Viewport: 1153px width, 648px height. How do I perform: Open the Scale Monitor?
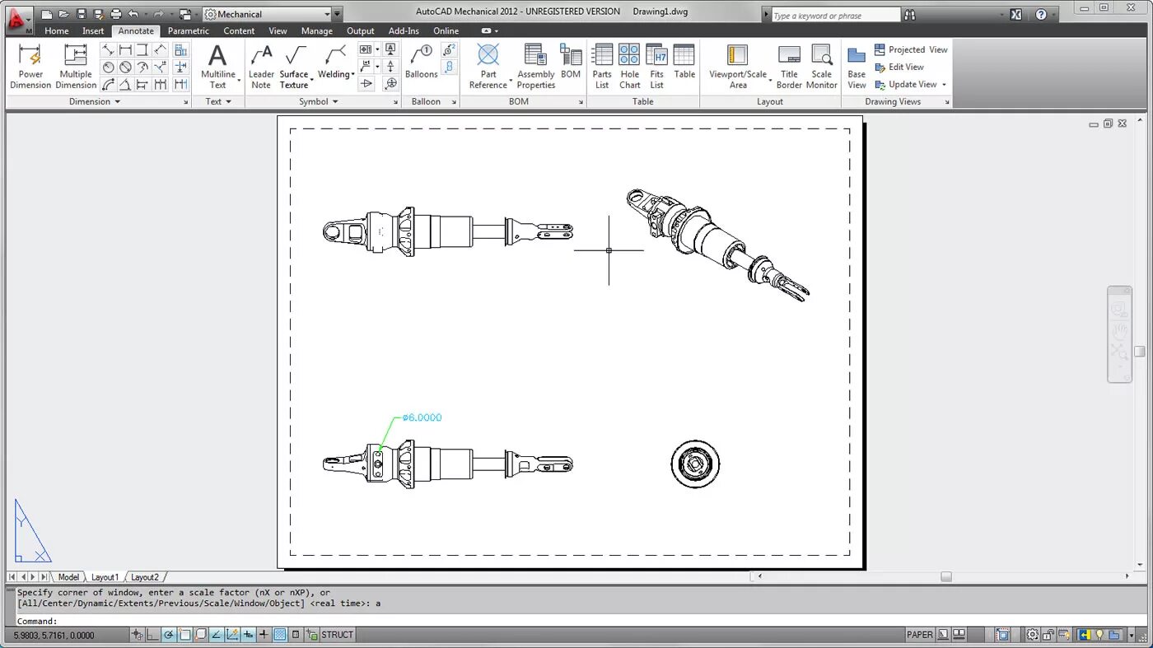pos(822,67)
